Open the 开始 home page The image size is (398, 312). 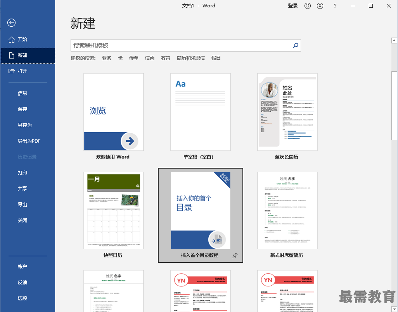28,39
